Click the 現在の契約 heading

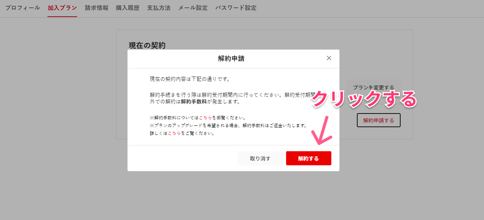[147, 45]
